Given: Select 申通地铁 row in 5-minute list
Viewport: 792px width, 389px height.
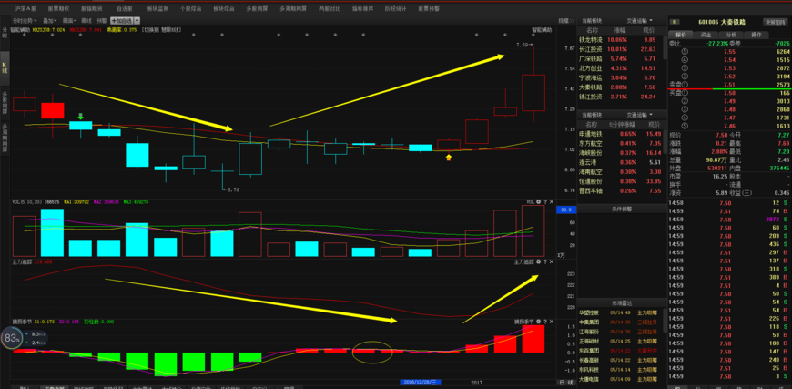Looking at the screenshot, I should click(x=621, y=133).
